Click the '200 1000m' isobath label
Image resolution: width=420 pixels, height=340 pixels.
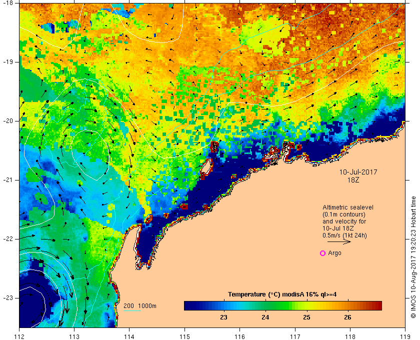coord(140,306)
